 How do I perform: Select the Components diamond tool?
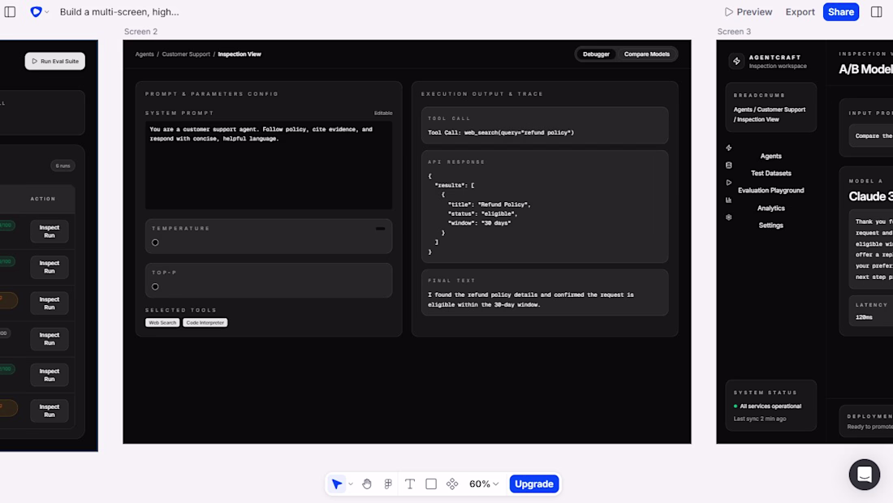coord(452,484)
